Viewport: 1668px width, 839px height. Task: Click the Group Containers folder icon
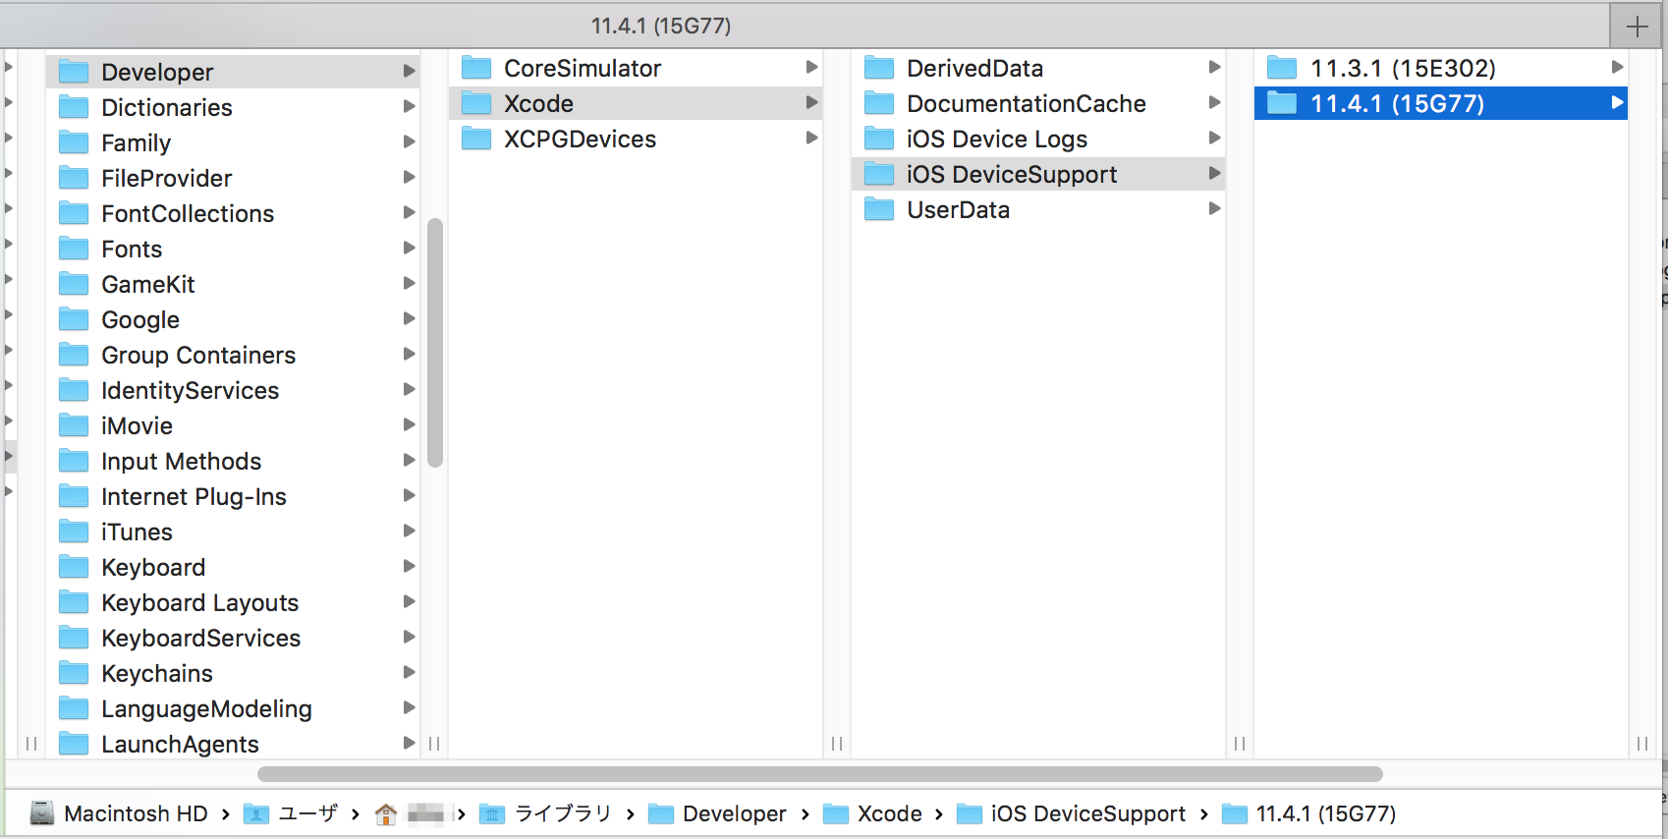pyautogui.click(x=74, y=355)
